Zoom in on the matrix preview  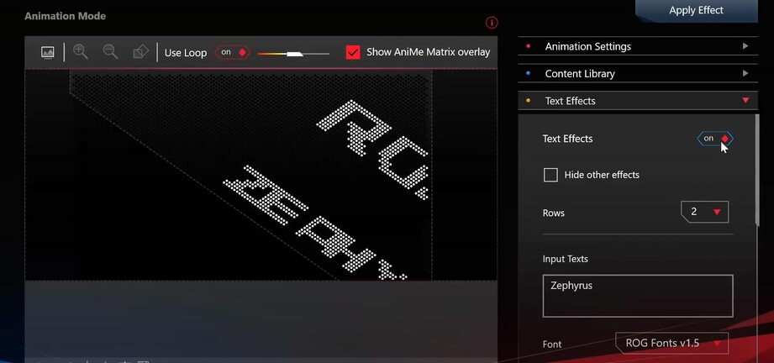point(81,51)
